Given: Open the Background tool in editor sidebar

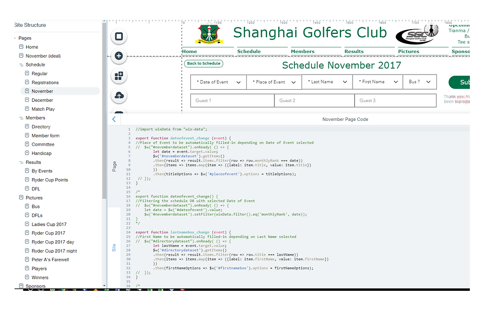Looking at the screenshot, I should pos(119,36).
